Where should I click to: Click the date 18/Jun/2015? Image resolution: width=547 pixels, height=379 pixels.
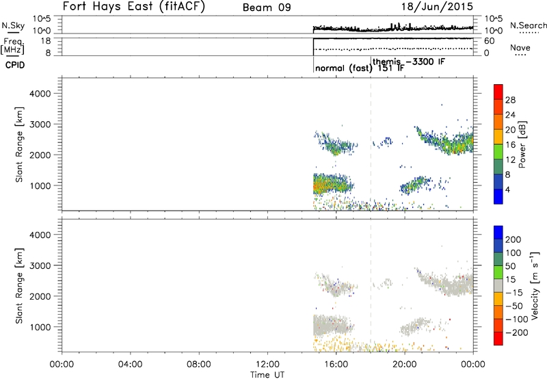[437, 6]
